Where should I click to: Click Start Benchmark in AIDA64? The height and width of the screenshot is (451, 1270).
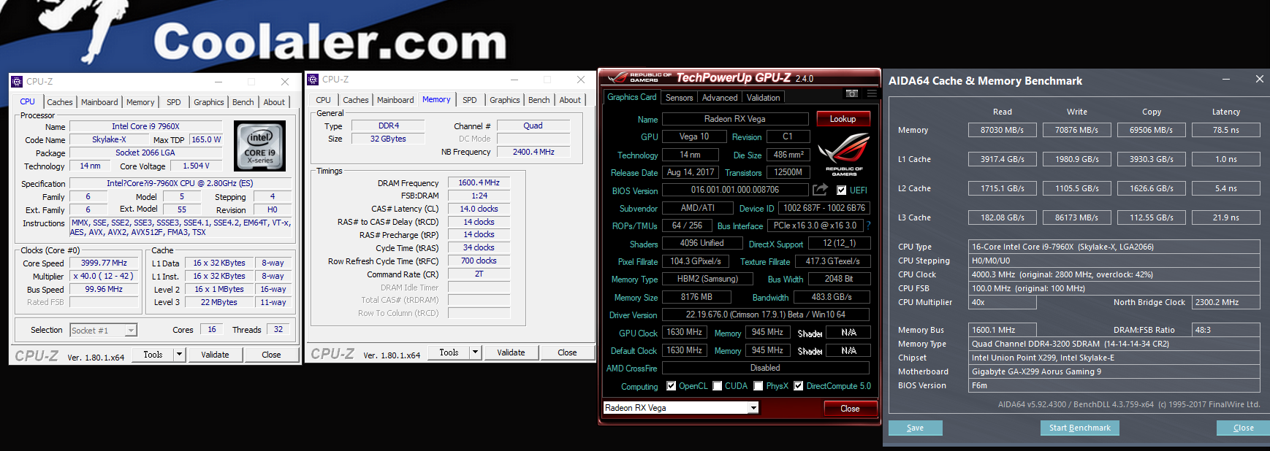1079,428
